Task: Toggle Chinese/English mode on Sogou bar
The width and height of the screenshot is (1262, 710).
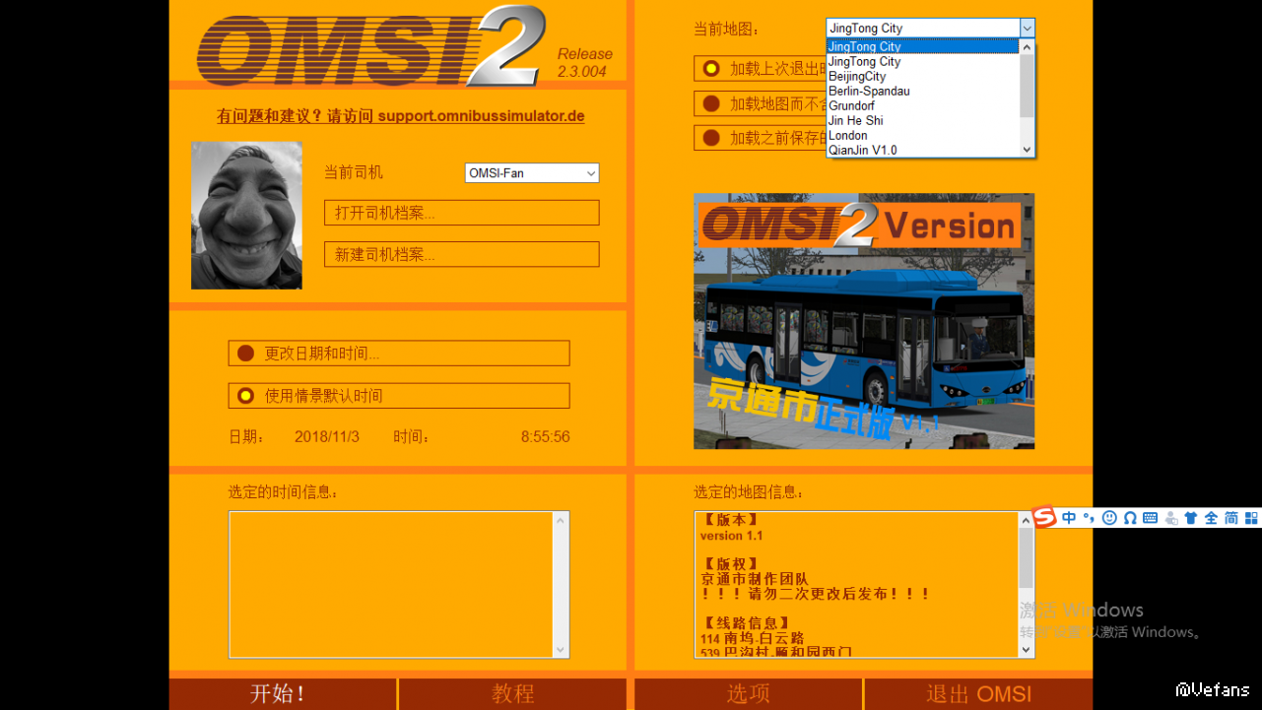Action: (1069, 518)
